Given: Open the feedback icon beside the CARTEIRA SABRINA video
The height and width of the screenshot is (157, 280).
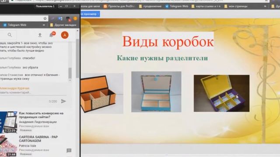Looking at the screenshot, I should coord(69,150).
